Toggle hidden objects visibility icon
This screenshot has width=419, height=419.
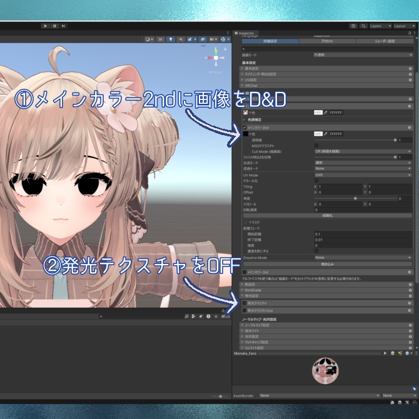click(203, 39)
